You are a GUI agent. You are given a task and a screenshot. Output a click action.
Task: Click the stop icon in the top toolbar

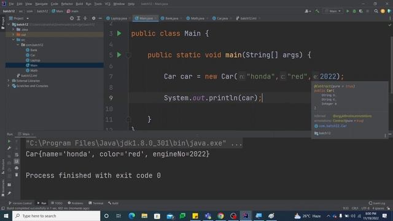point(368,11)
